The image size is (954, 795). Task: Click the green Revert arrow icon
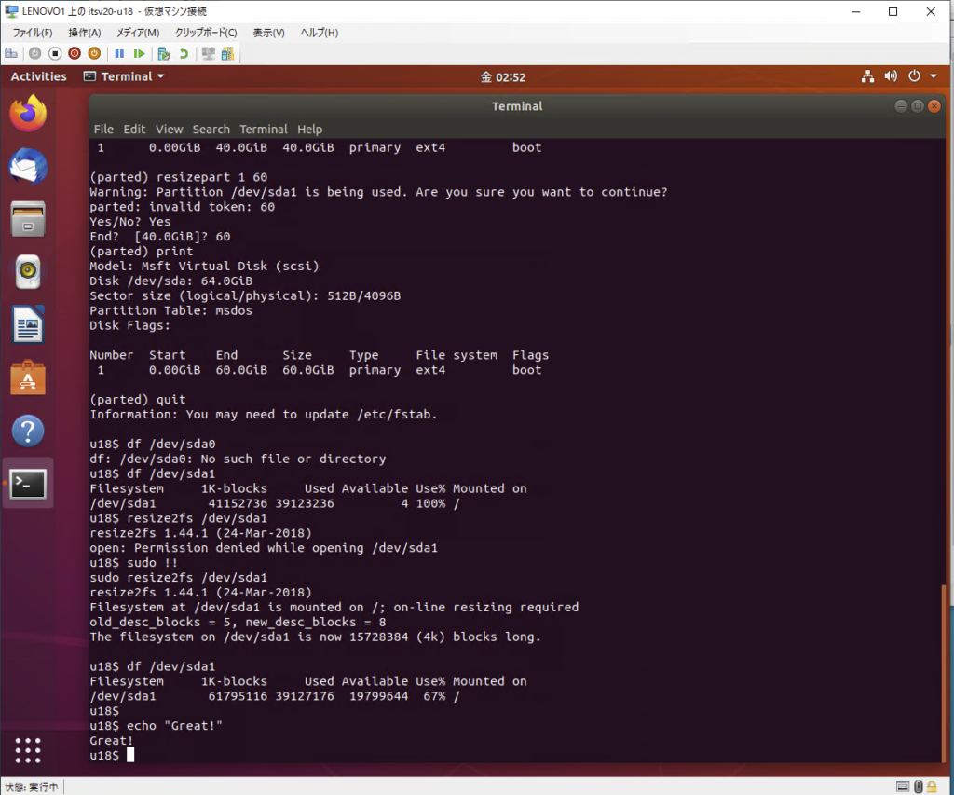coord(184,54)
